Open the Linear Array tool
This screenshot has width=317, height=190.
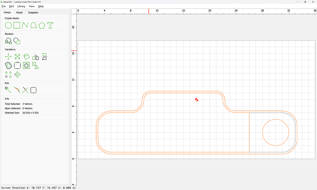(8, 74)
